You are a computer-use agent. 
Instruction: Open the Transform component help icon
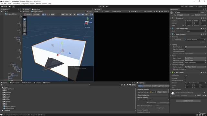point(201,18)
